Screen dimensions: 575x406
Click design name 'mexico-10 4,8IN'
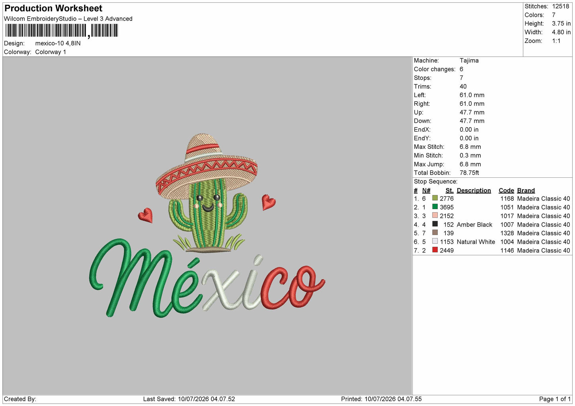(58, 43)
